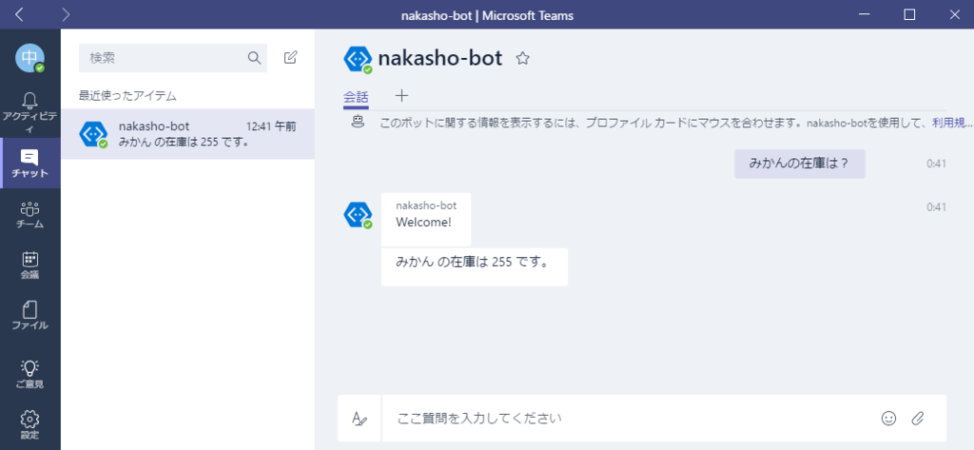Open the ファイル files section
The image size is (974, 450).
(29, 316)
